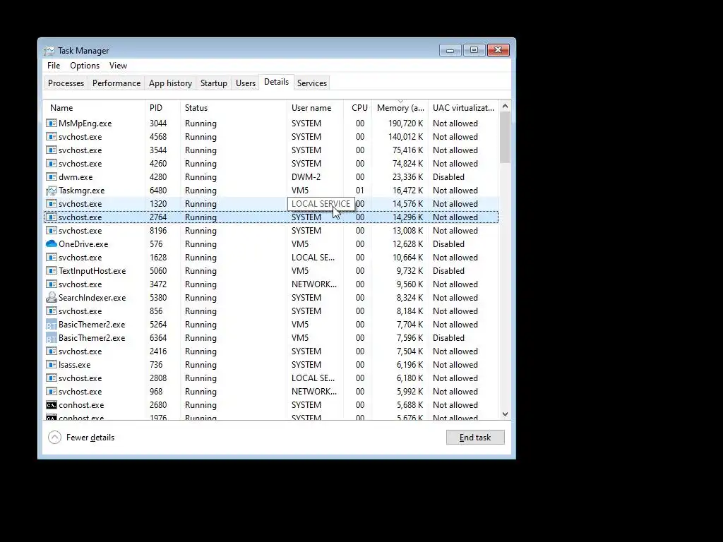Click the End task button
Viewport: 723px width, 542px height.
475,438
